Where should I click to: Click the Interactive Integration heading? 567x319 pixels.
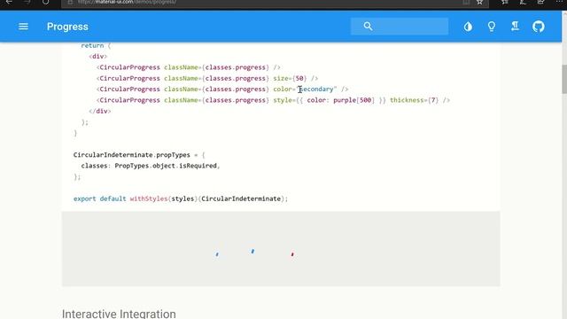click(x=119, y=313)
